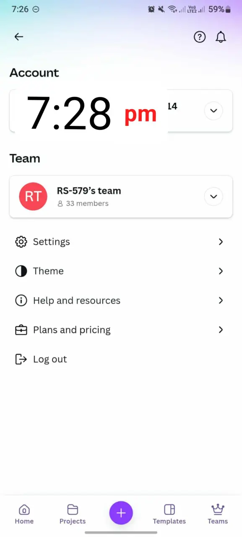
Task: Tap the Help and resources info icon
Action: [x=21, y=300]
